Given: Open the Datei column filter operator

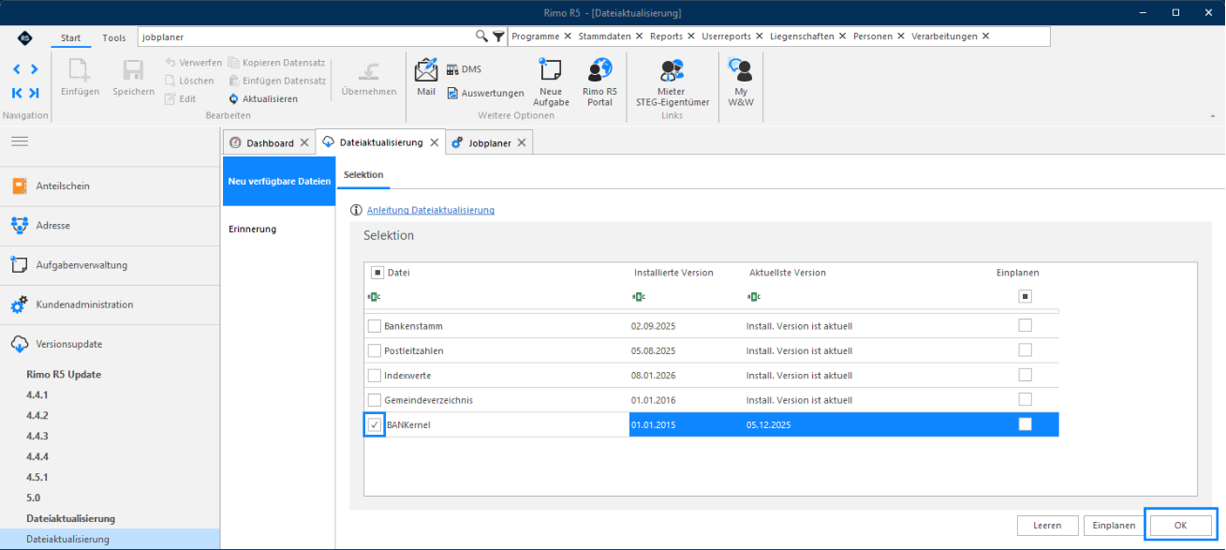Looking at the screenshot, I should coord(375,297).
